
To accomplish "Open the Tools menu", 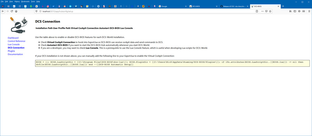I will pos(33,1).
